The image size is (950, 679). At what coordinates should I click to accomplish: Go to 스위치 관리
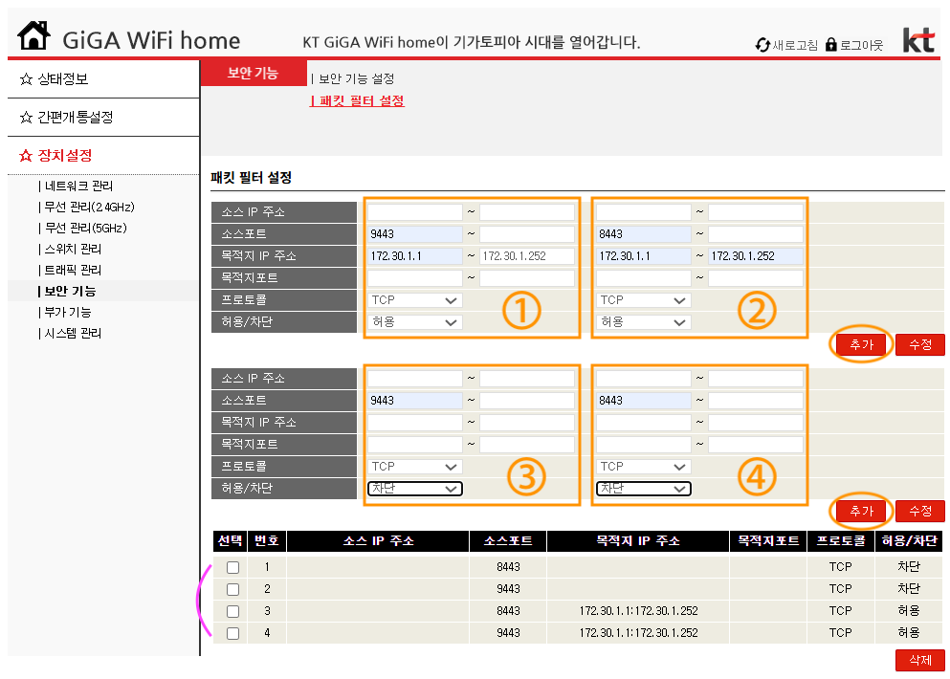click(73, 250)
